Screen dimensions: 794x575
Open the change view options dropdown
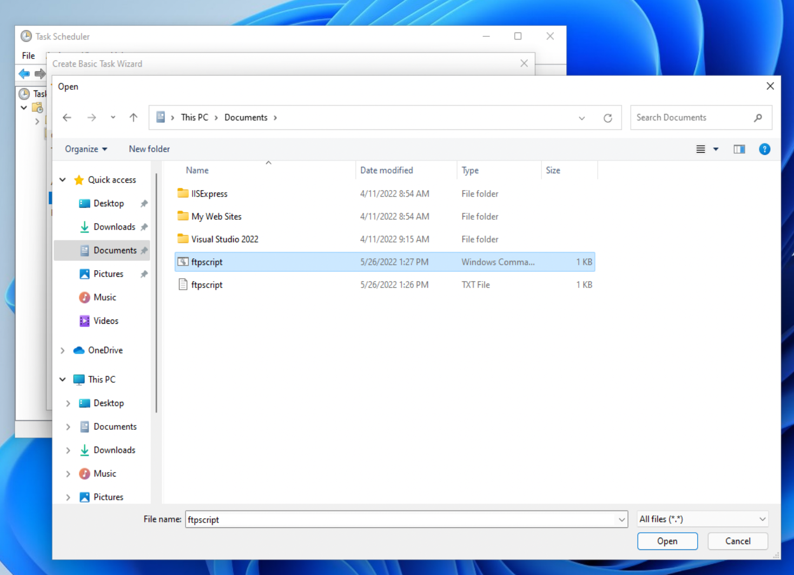click(716, 149)
